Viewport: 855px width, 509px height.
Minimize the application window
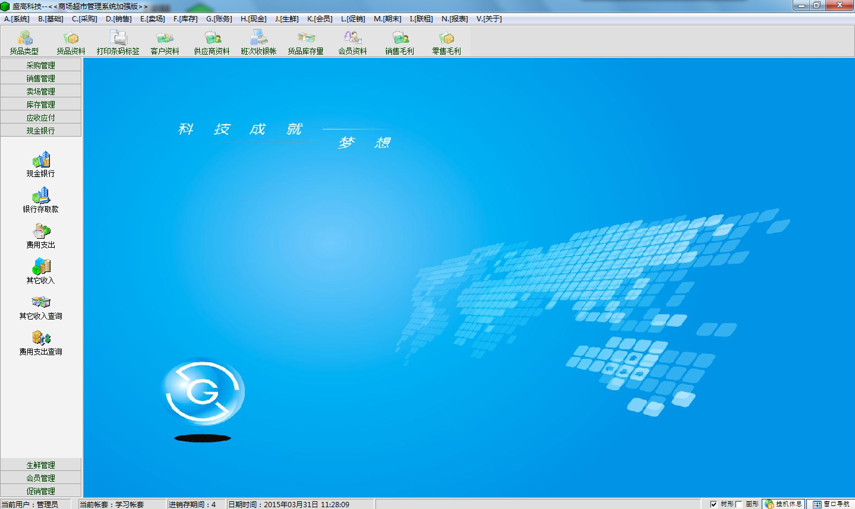tap(802, 5)
